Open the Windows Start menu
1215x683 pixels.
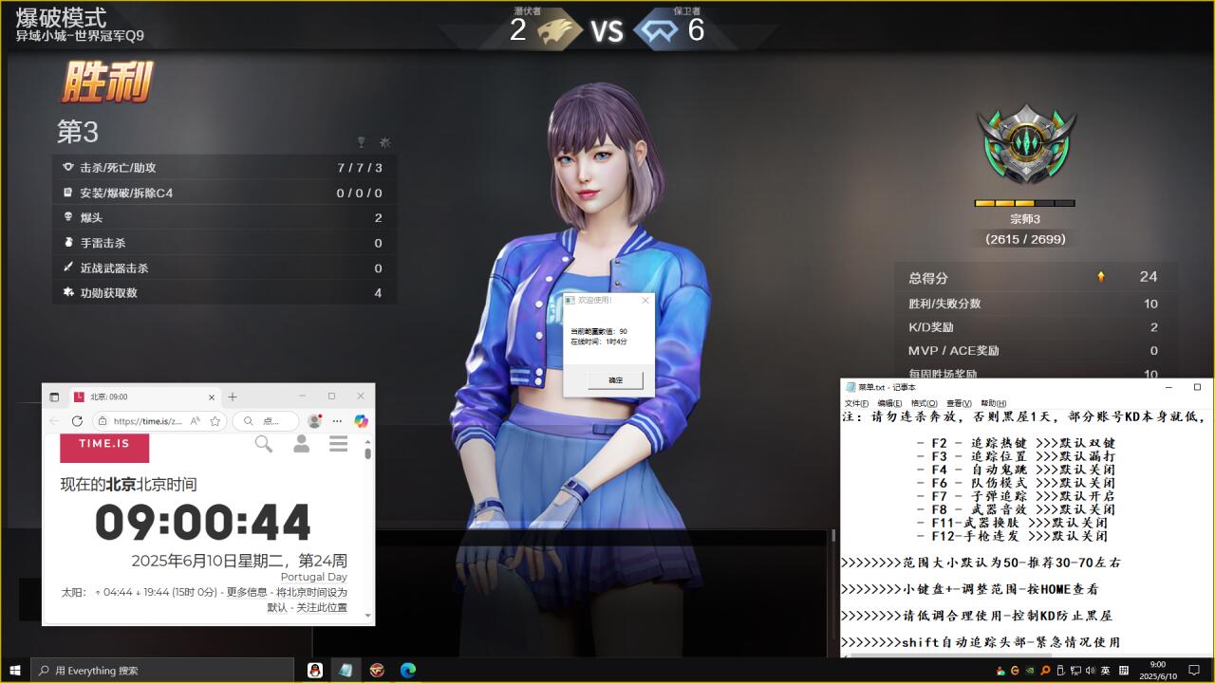[x=15, y=670]
